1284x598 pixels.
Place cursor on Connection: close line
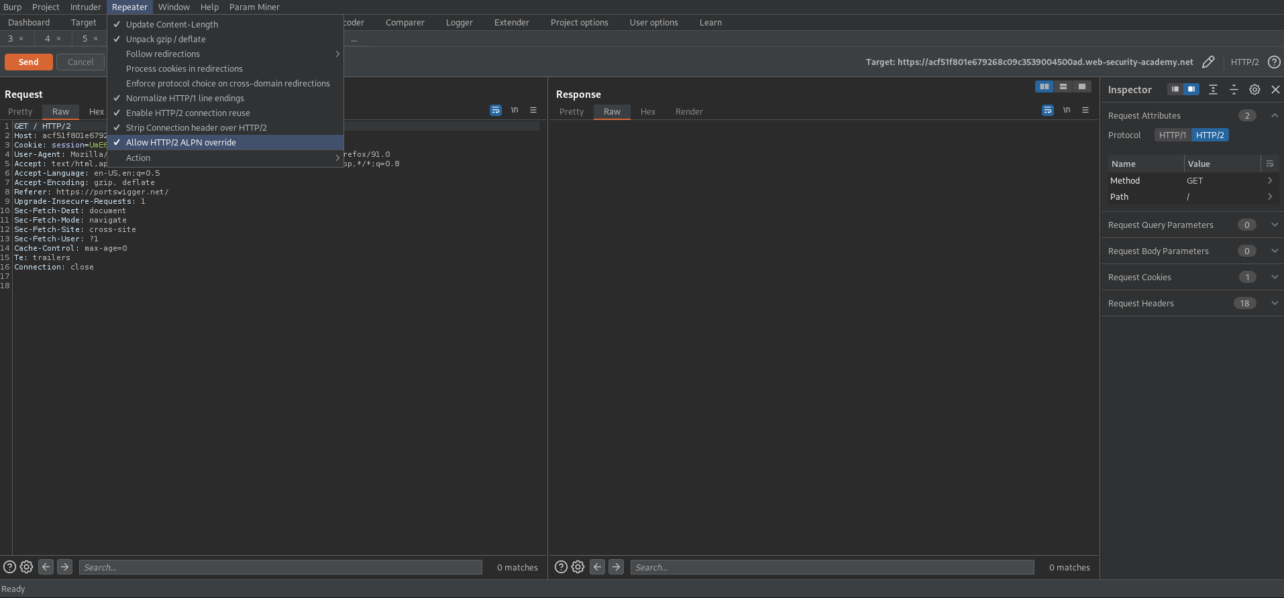tap(54, 267)
